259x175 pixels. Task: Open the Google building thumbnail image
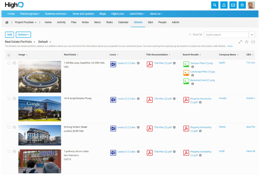(40, 109)
